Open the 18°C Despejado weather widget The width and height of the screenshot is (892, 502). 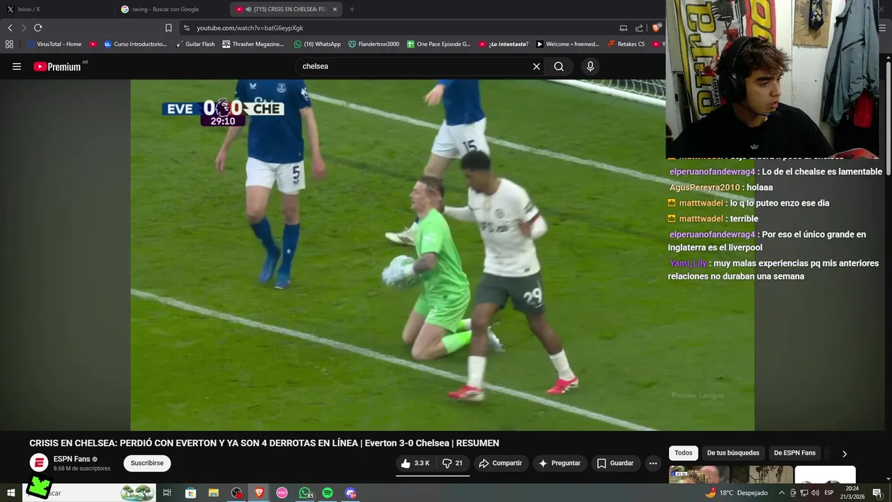pos(737,493)
